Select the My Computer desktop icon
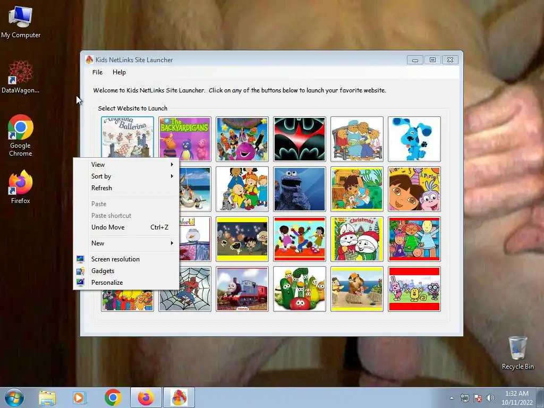The height and width of the screenshot is (408, 544). tap(21, 22)
